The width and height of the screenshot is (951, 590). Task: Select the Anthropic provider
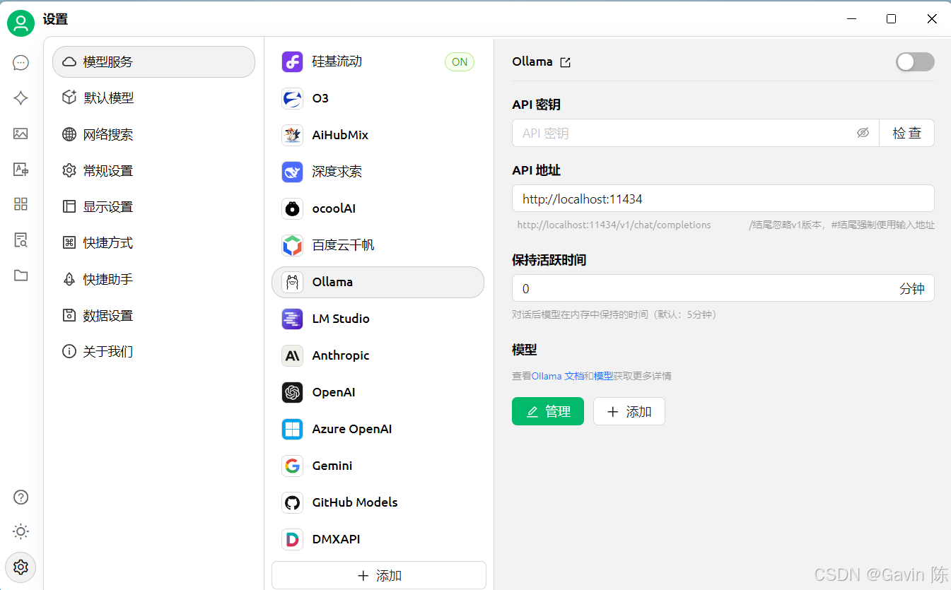pos(378,355)
